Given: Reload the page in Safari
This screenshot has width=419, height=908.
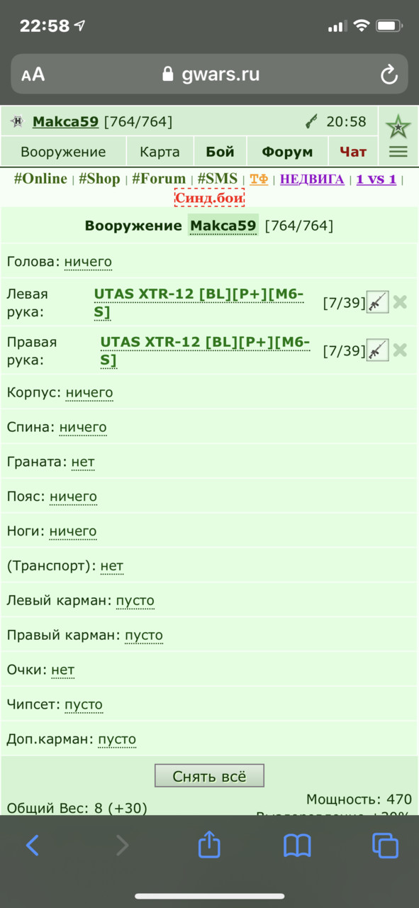Looking at the screenshot, I should tap(389, 74).
